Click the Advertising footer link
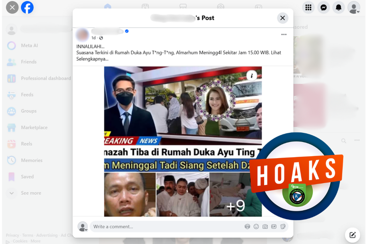This screenshot has height=244, width=366. click(x=47, y=235)
